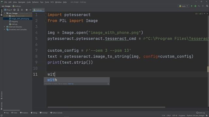
Task: Click the locate file target icon in Project panel
Action: [14, 10]
